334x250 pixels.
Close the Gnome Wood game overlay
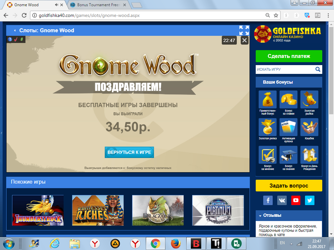coord(245,40)
